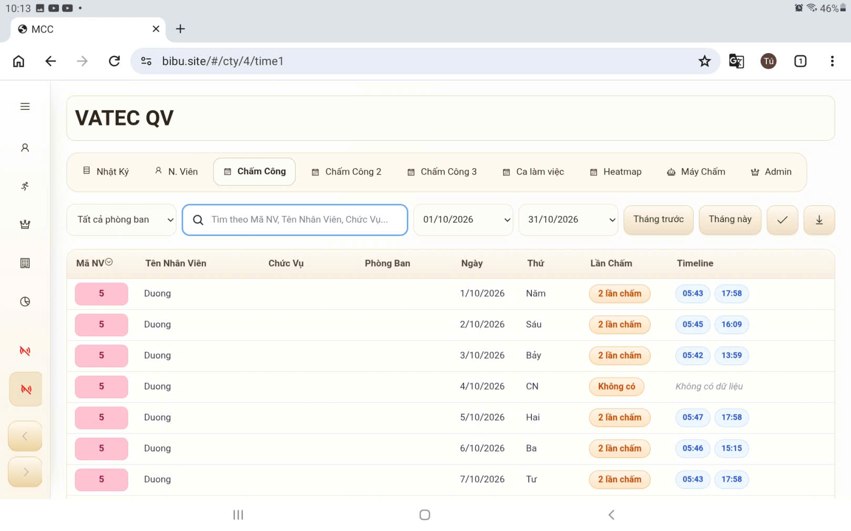Open the 31/10/2026 end date dropdown
851x531 pixels.
click(x=568, y=220)
